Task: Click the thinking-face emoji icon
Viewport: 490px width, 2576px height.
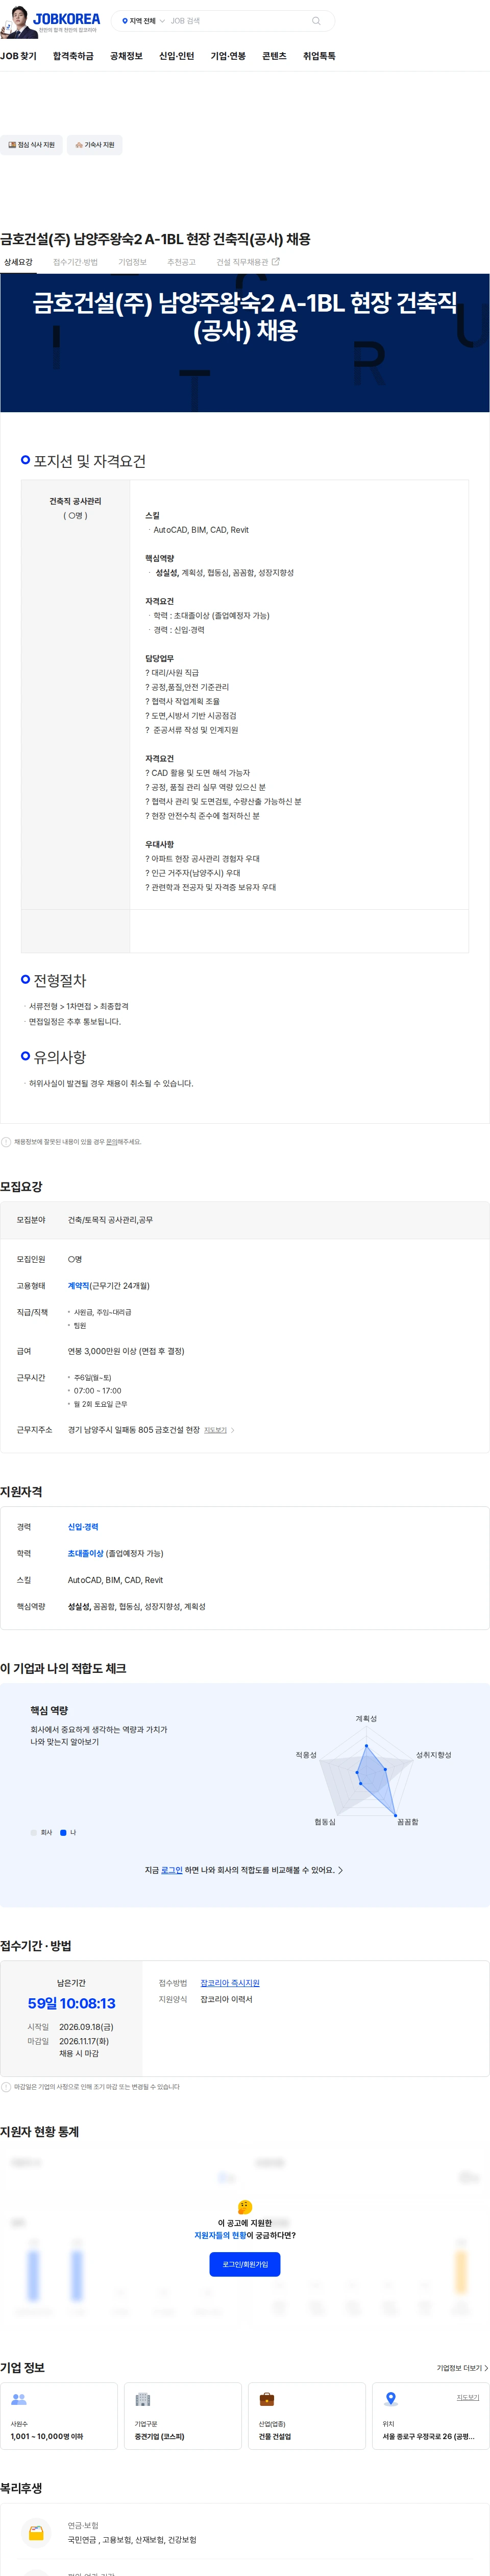Action: point(245,2207)
